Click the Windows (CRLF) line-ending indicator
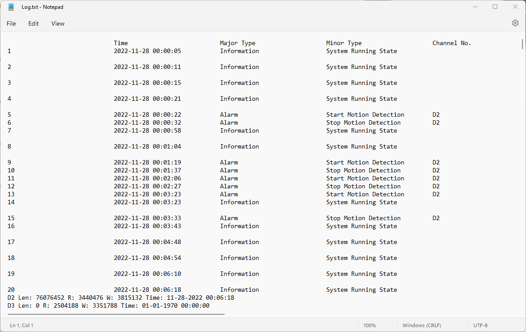 (422, 325)
